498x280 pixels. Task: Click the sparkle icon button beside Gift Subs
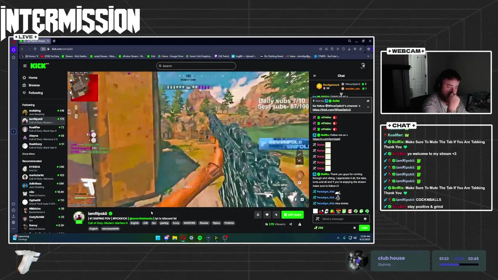point(276,214)
